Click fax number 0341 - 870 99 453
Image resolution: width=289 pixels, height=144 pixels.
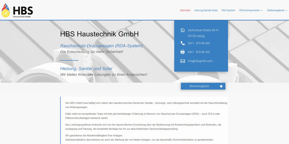tap(199, 52)
